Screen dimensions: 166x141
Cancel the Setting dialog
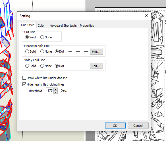(x=138, y=126)
